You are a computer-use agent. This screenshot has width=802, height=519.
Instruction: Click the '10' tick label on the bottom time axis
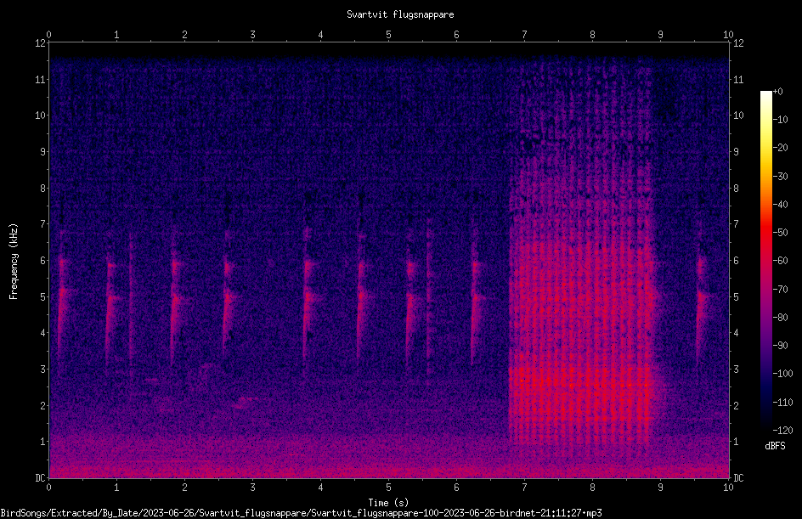[x=728, y=488]
